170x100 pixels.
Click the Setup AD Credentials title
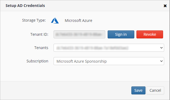[x=25, y=6]
